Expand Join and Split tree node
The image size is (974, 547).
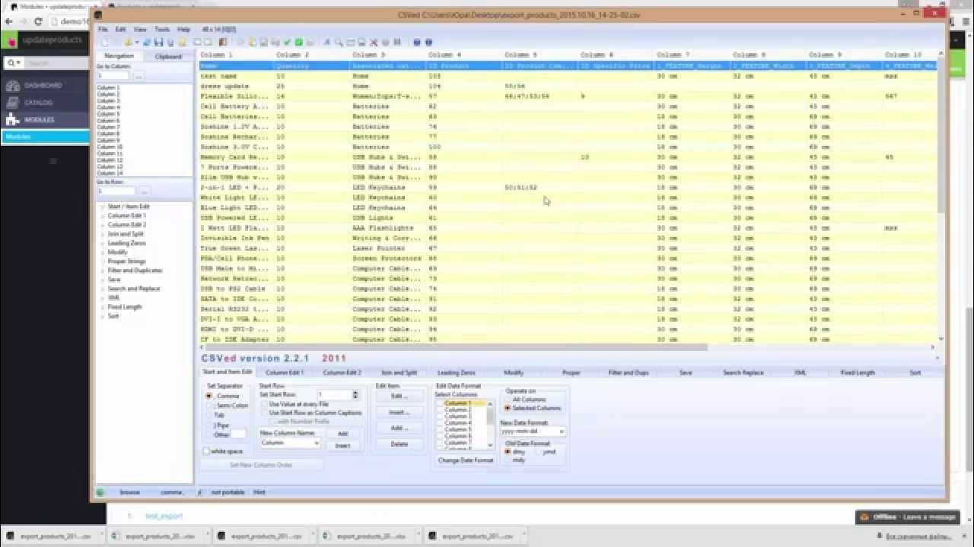click(x=103, y=234)
